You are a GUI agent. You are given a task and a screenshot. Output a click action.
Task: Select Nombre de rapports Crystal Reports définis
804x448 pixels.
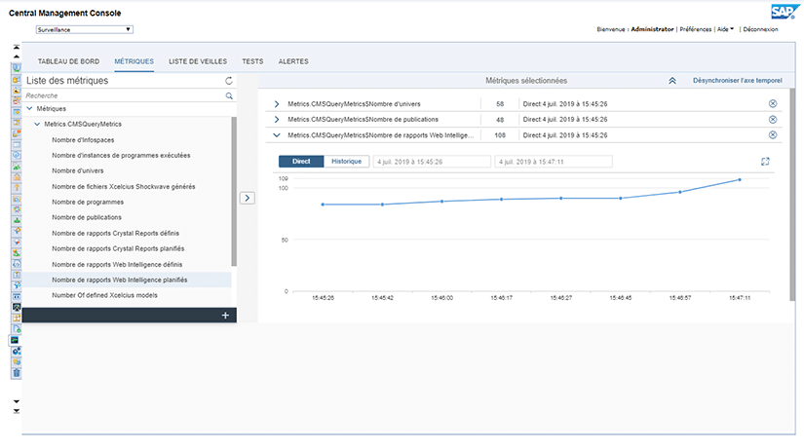[x=115, y=233]
